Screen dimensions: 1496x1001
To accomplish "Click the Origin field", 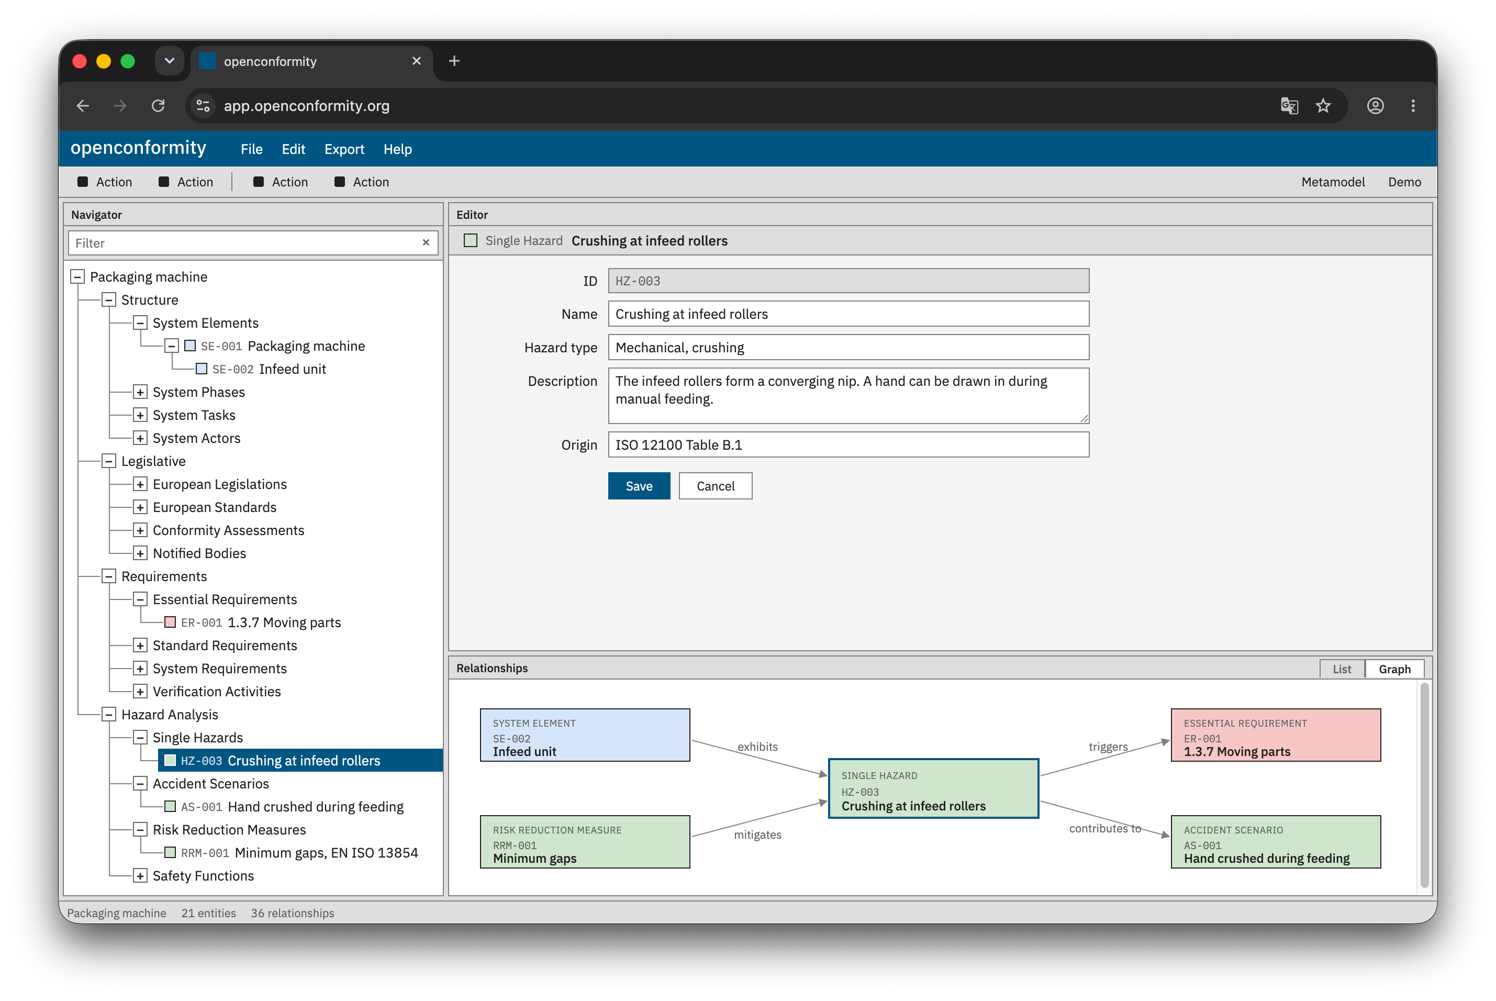I will click(x=848, y=444).
